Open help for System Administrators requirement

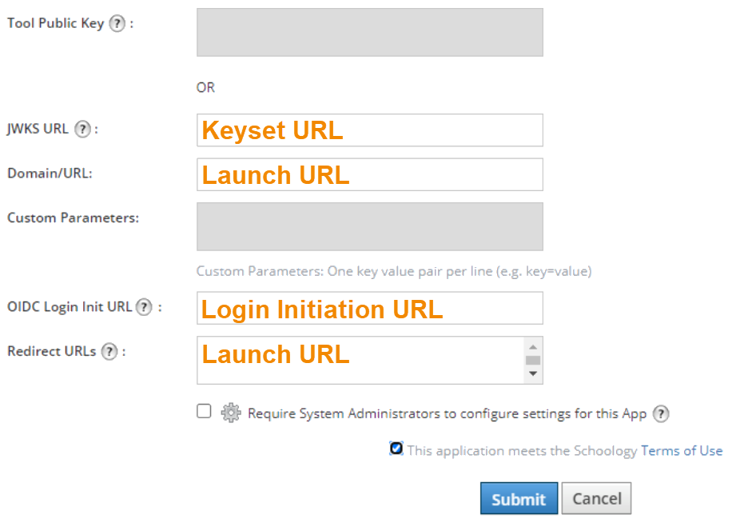[x=659, y=413]
